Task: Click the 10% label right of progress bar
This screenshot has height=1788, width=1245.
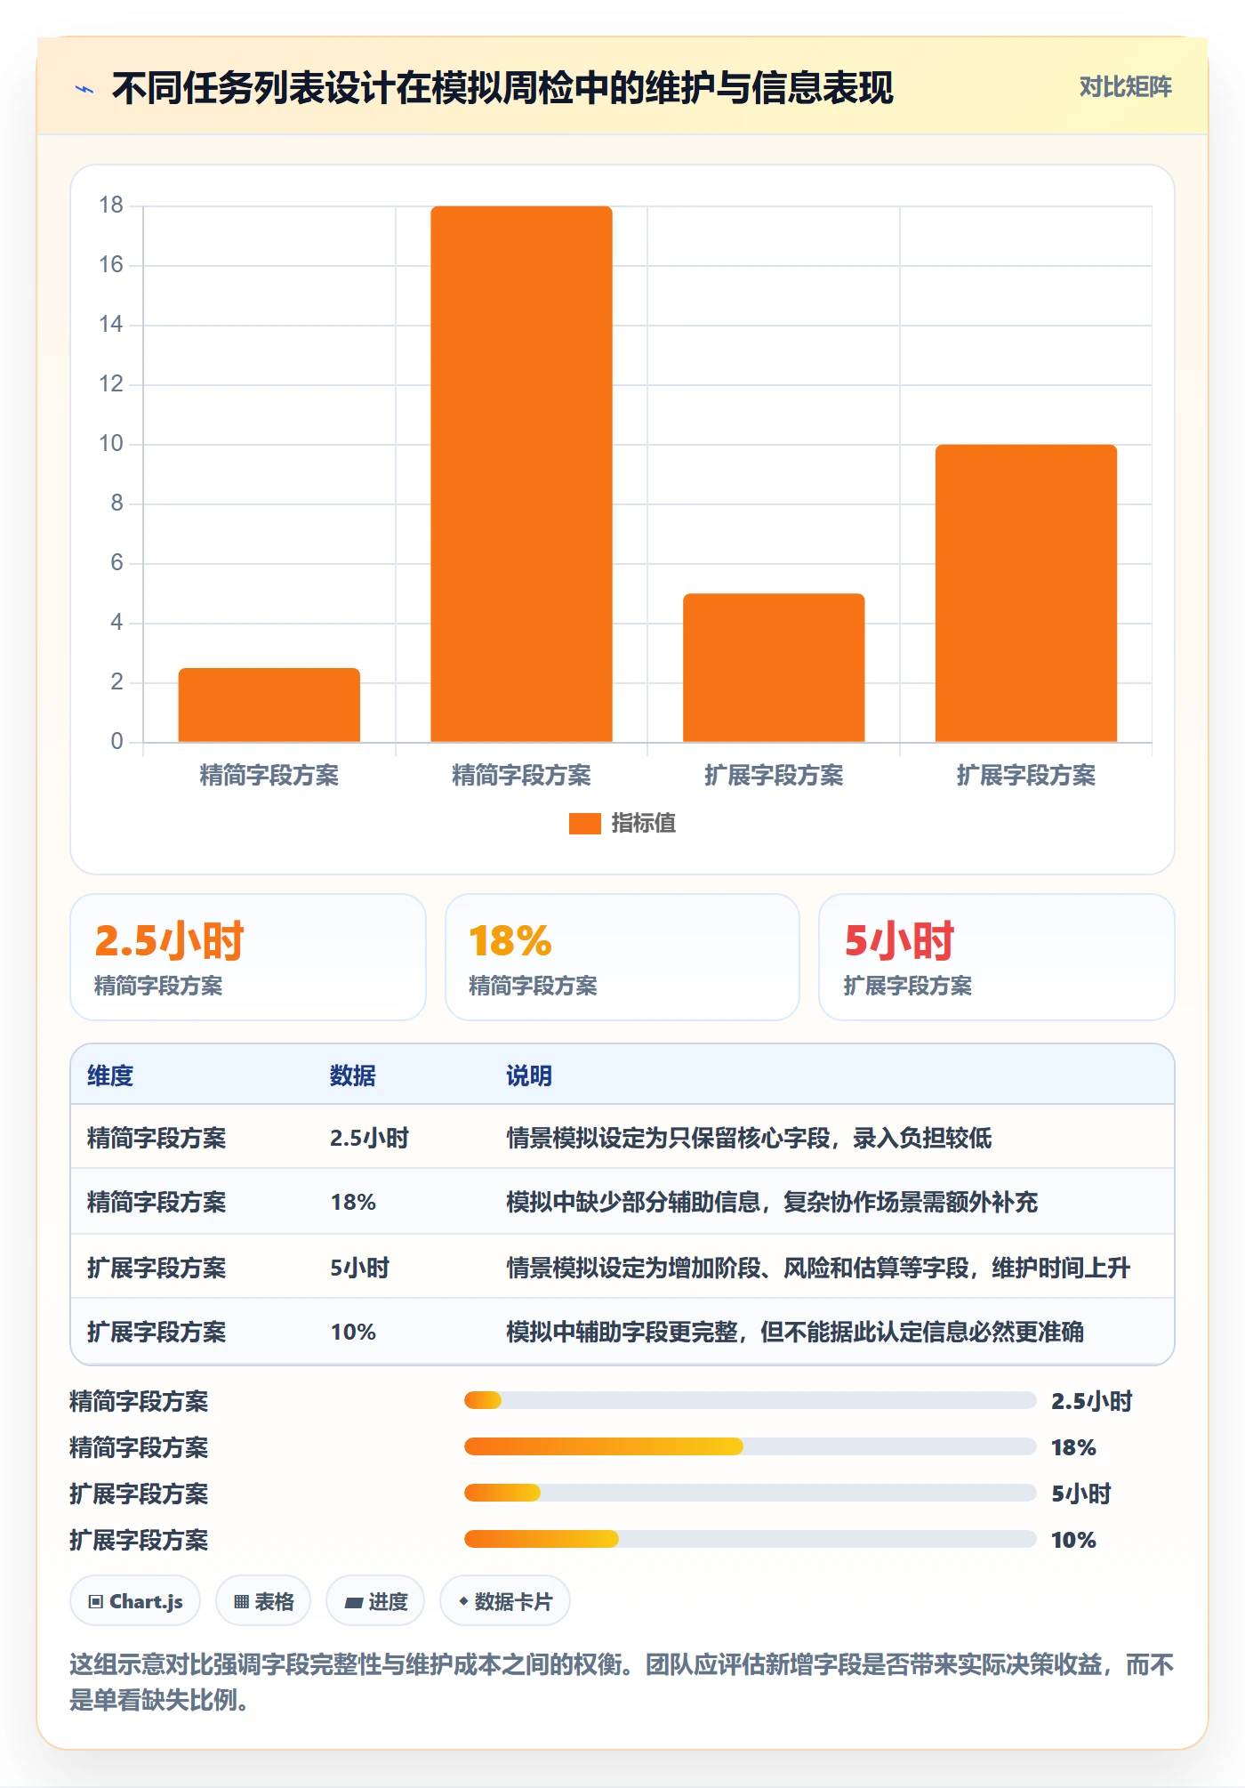Action: 1073,1540
